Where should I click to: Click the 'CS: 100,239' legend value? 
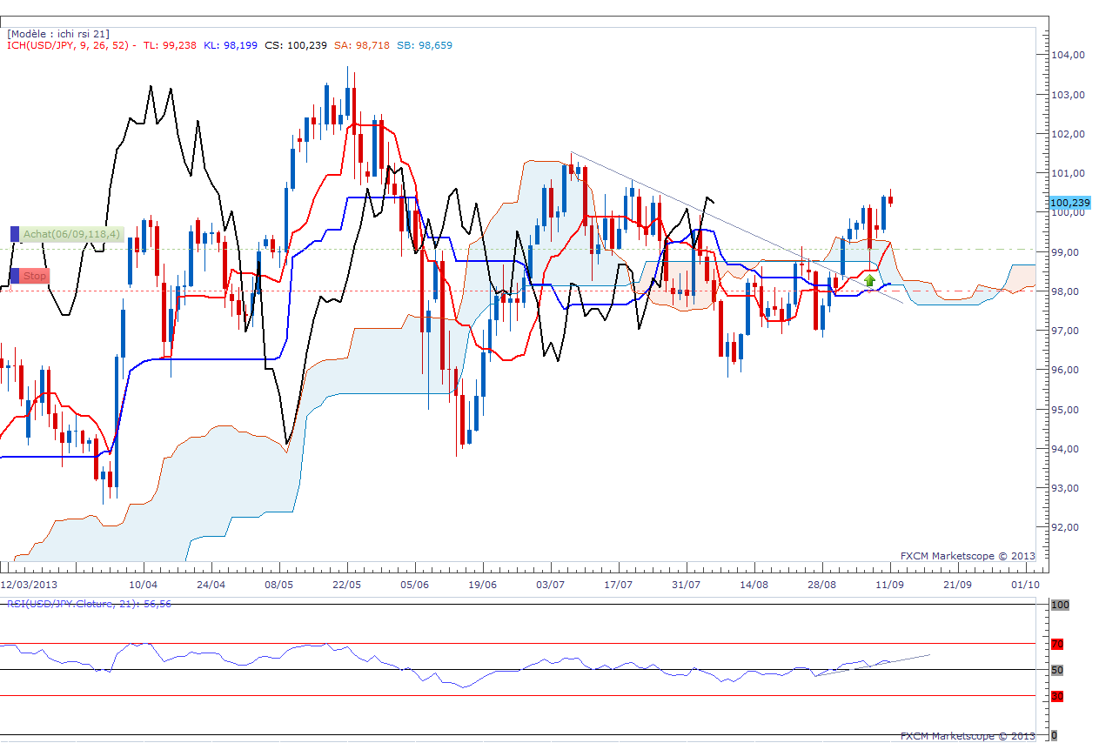(x=296, y=45)
